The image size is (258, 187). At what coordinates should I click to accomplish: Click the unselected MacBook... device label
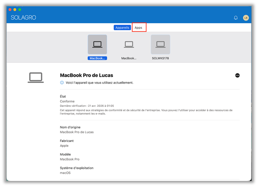pyautogui.click(x=129, y=58)
